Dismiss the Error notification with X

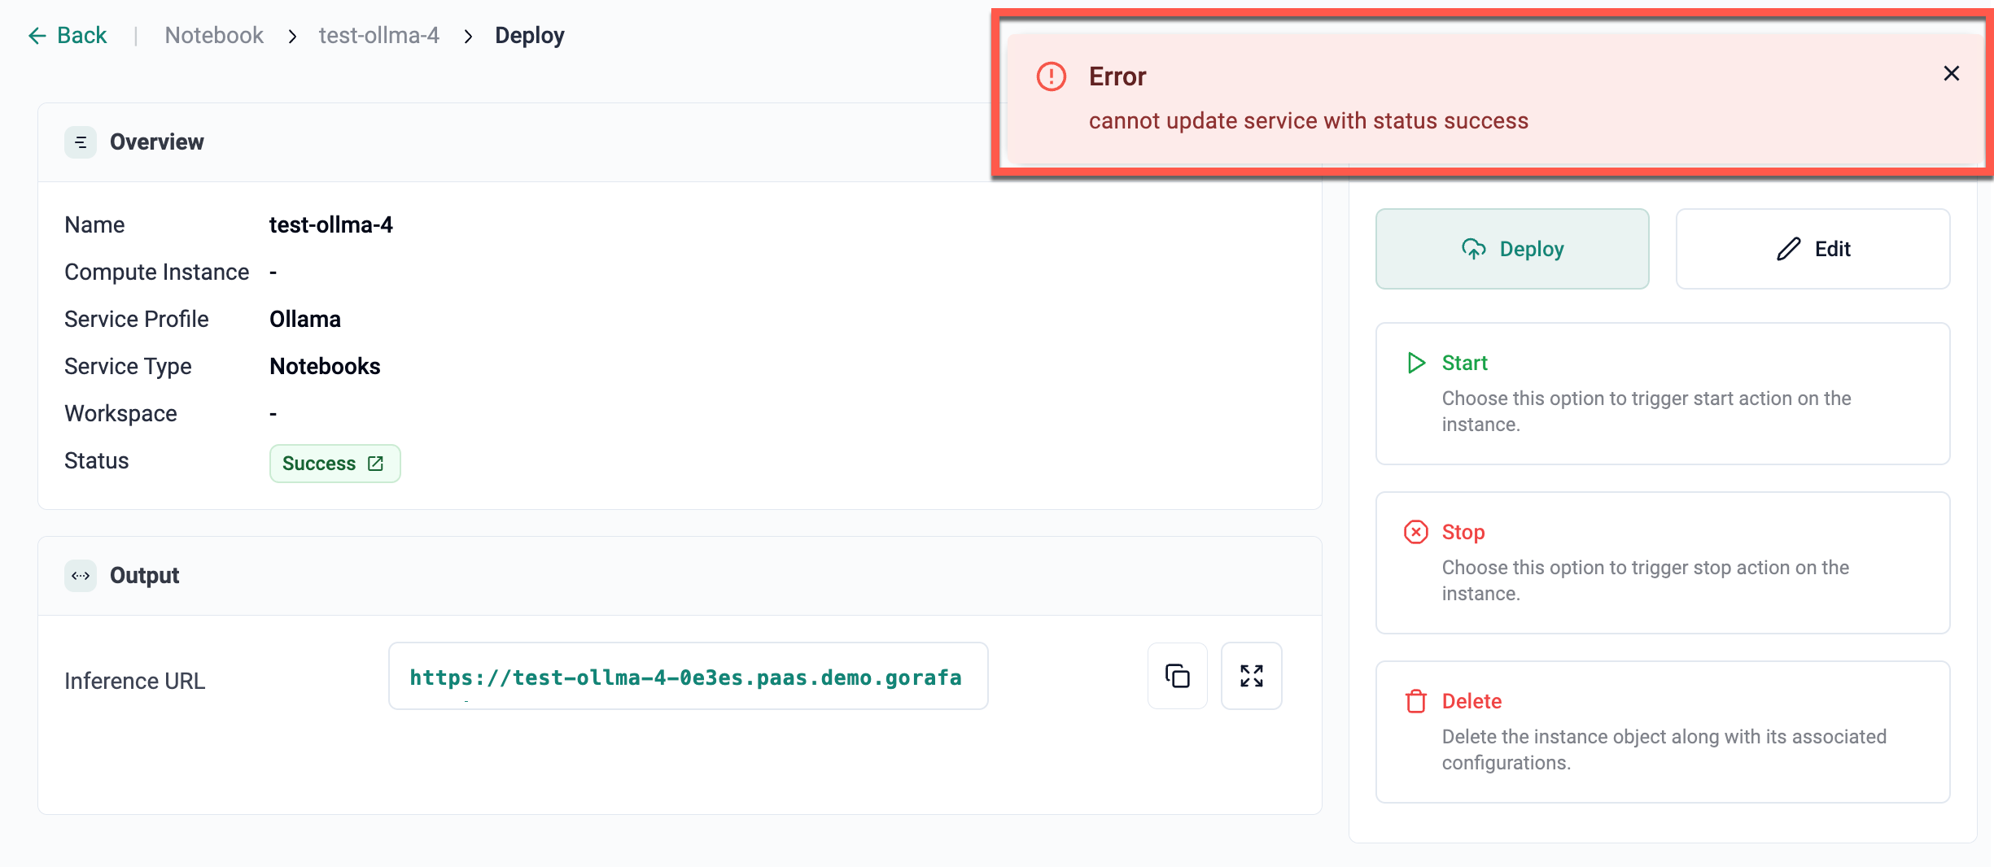click(1951, 74)
